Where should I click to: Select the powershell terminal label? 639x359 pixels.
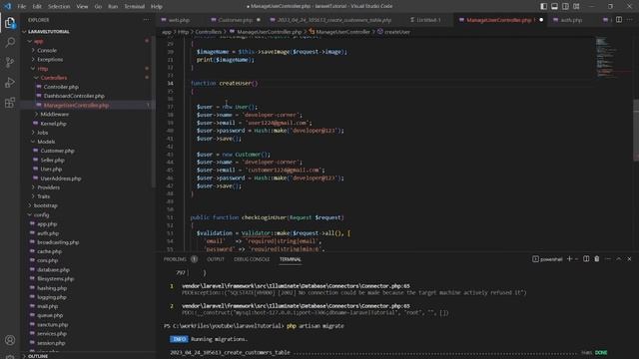[547, 259]
